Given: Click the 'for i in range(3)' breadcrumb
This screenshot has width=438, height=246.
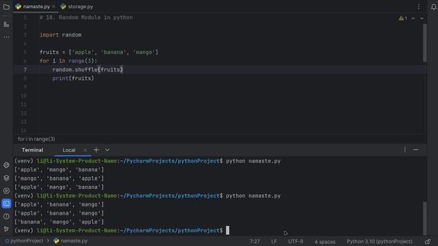Looking at the screenshot, I should point(36,139).
